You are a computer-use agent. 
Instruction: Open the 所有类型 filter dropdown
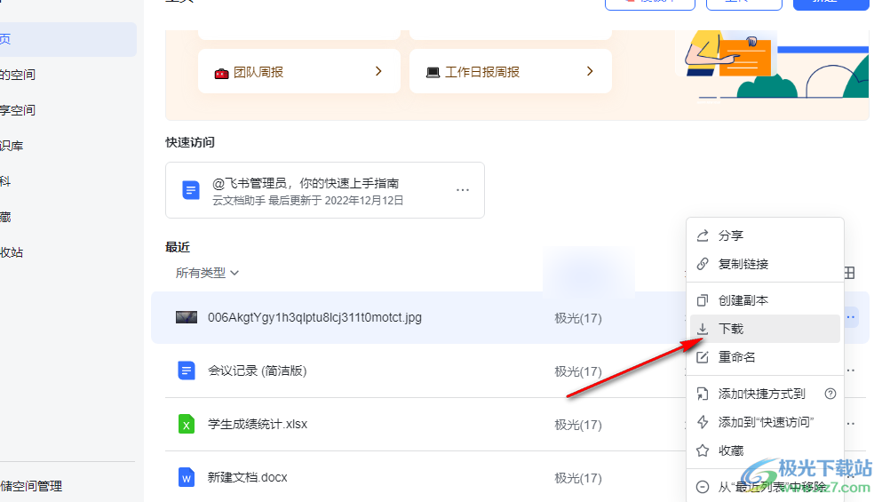click(207, 273)
